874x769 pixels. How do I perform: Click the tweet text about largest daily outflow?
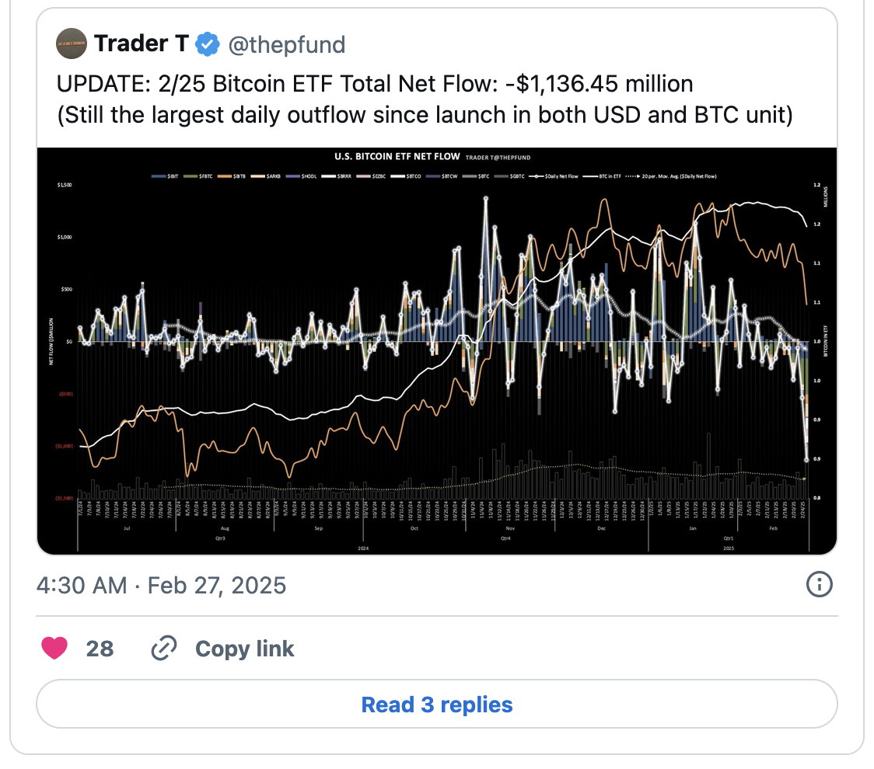point(425,114)
